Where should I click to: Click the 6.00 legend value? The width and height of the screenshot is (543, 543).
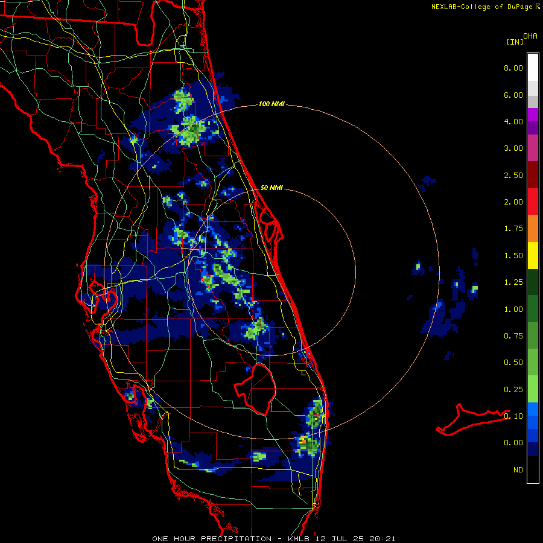513,95
